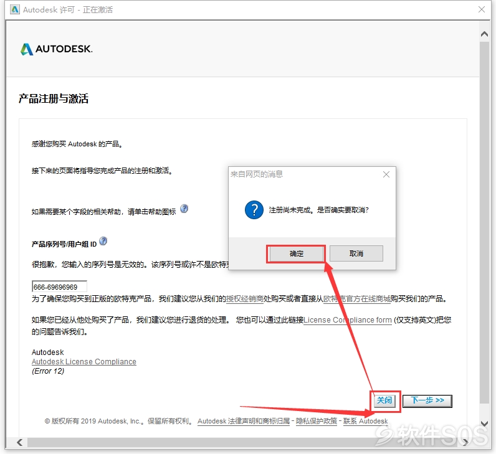Image resolution: width=496 pixels, height=454 pixels.
Task: Click the 确定 button in message dialog
Action: [296, 253]
